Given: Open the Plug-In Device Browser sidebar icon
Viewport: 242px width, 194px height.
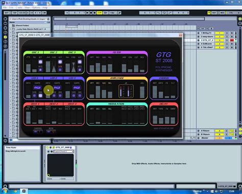Looking at the screenshot, I should tap(6, 28).
